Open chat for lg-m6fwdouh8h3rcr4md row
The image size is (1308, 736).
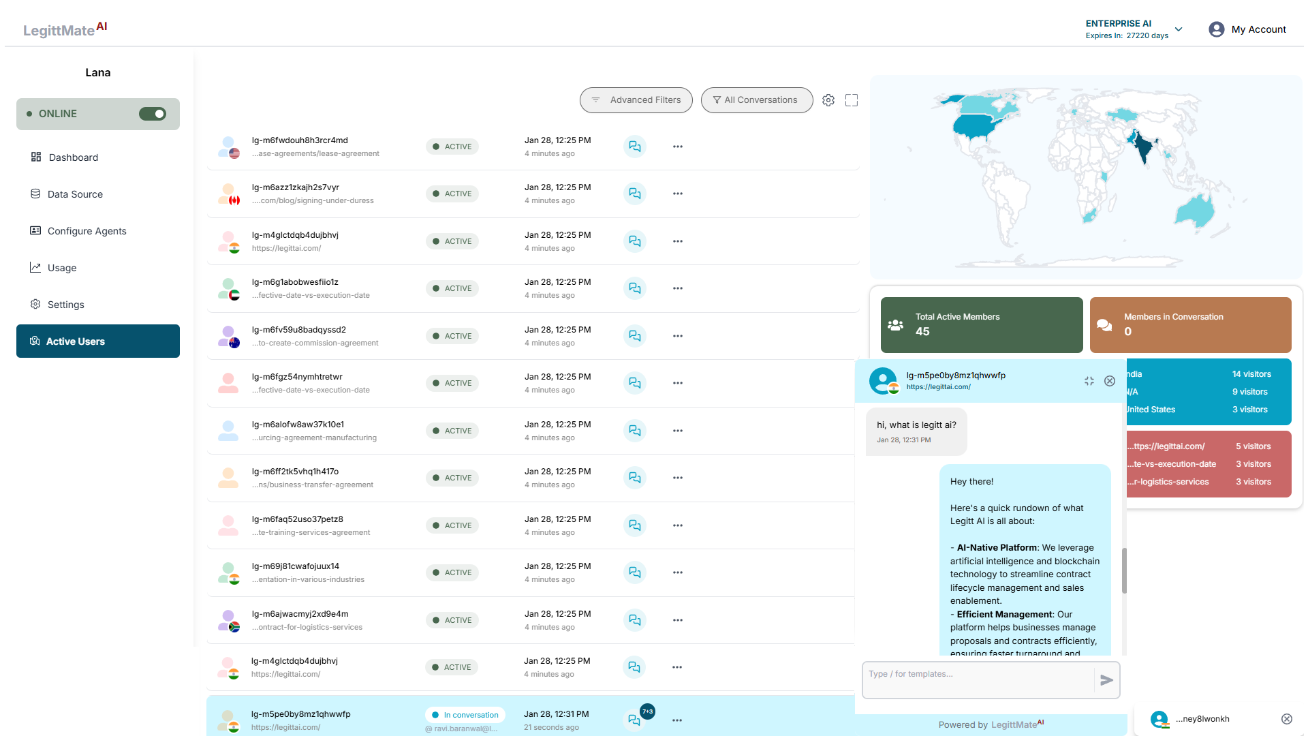[634, 147]
